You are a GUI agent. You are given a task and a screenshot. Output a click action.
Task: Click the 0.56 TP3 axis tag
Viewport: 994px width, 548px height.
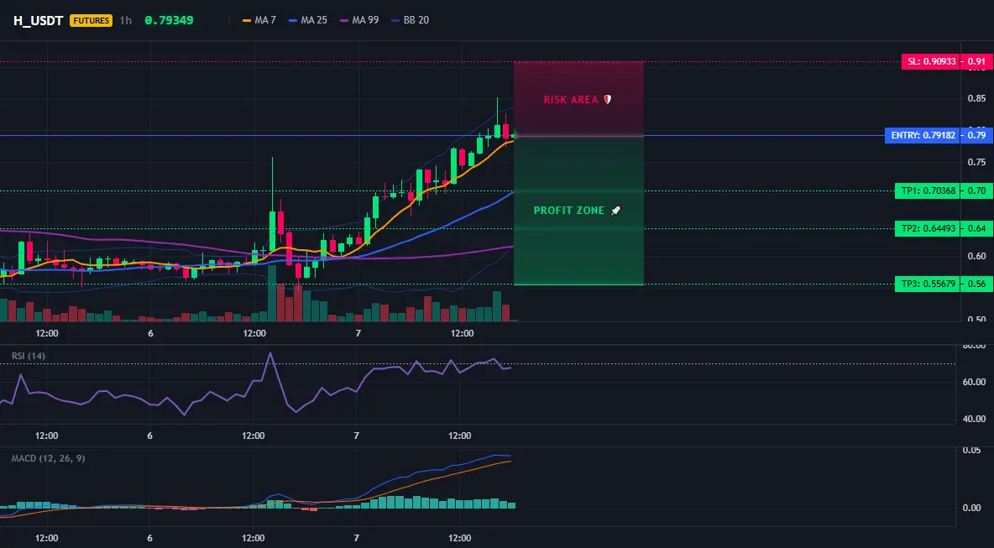[977, 284]
